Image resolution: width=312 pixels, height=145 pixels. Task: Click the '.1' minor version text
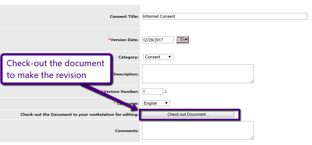165,92
